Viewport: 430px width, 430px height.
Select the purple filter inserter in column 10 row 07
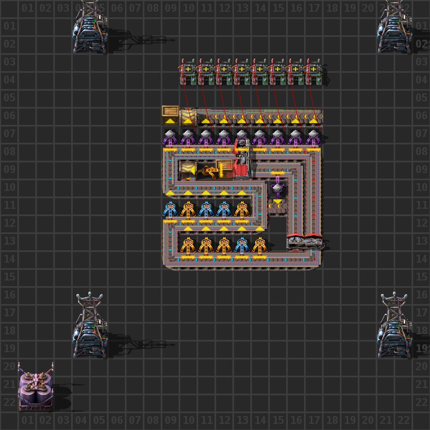(188, 137)
